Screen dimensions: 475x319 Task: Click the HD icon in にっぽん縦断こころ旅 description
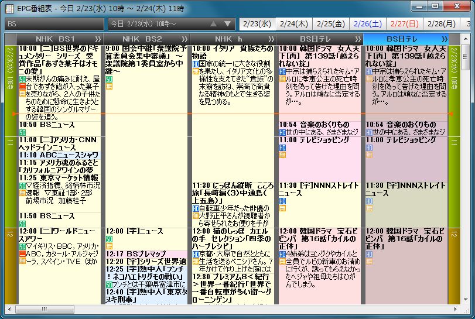tap(196, 208)
